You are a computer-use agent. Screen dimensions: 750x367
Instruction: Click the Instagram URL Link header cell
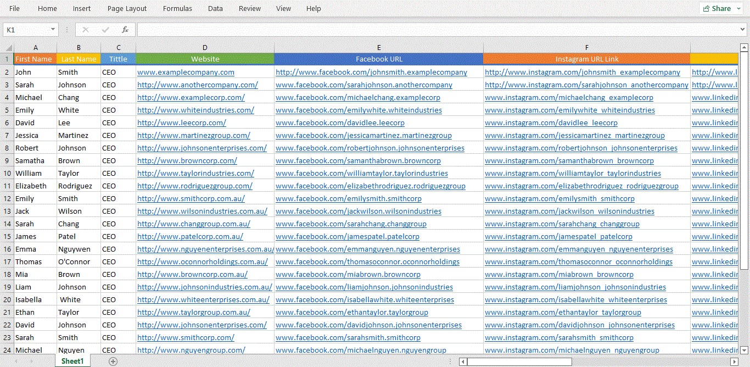pyautogui.click(x=587, y=59)
